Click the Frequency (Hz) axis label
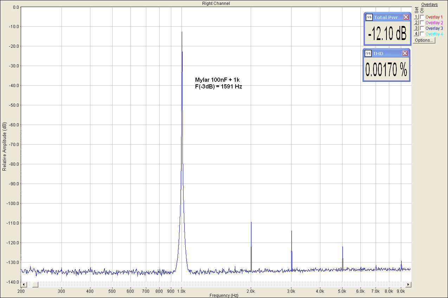This screenshot has width=448, height=298. pos(224,296)
